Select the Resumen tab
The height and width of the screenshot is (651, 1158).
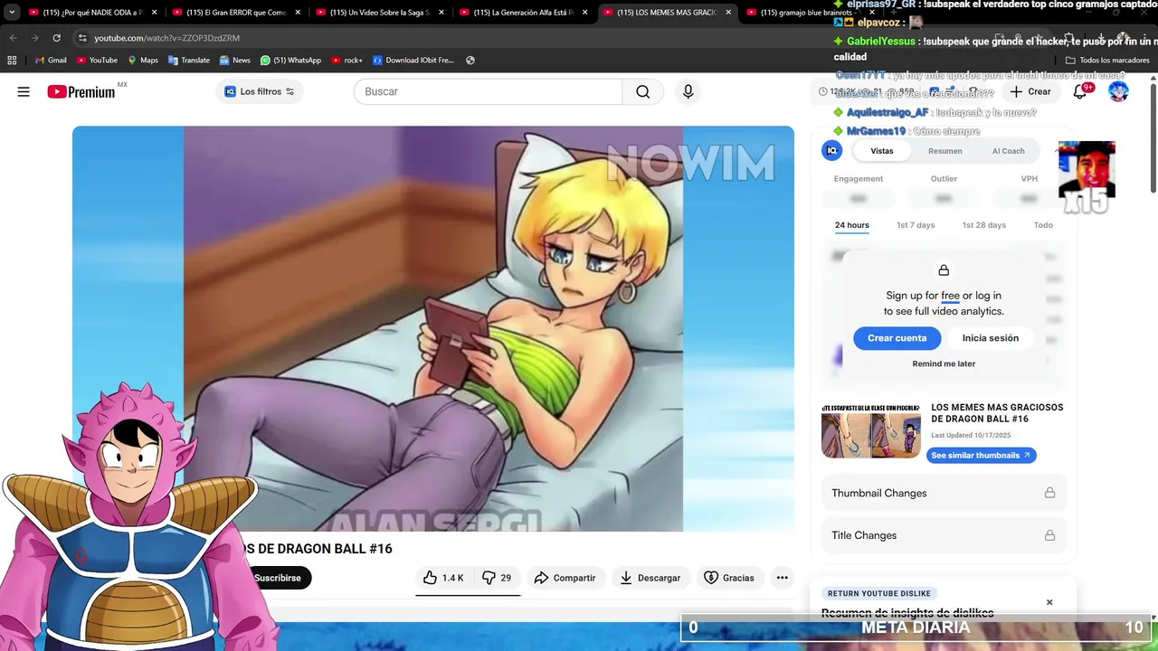tap(944, 151)
